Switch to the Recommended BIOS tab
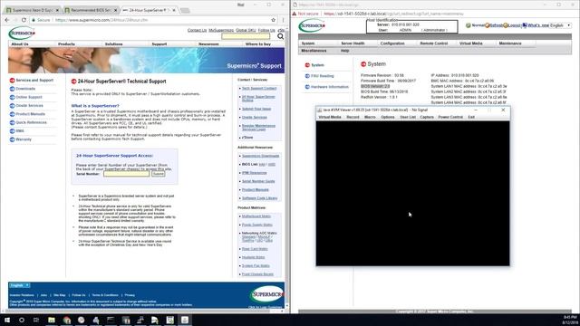 tap(90, 10)
